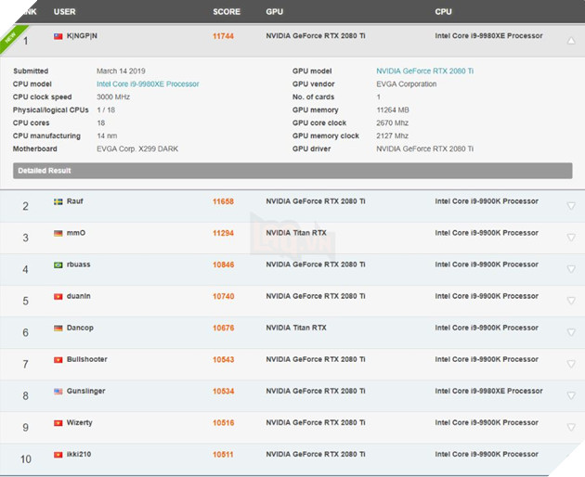Expand the details for Rauf's result
The width and height of the screenshot is (585, 477).
pos(570,206)
